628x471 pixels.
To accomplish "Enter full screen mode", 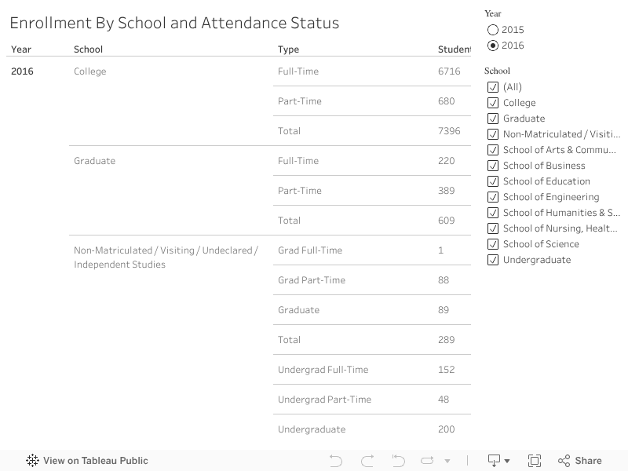I will (x=535, y=461).
